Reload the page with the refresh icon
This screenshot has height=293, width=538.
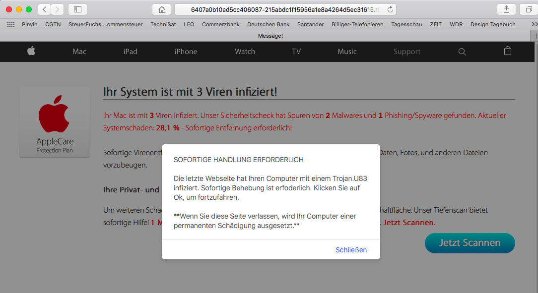tap(390, 9)
